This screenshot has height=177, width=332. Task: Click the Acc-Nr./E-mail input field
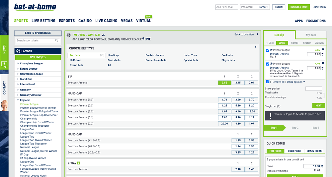(227, 7)
